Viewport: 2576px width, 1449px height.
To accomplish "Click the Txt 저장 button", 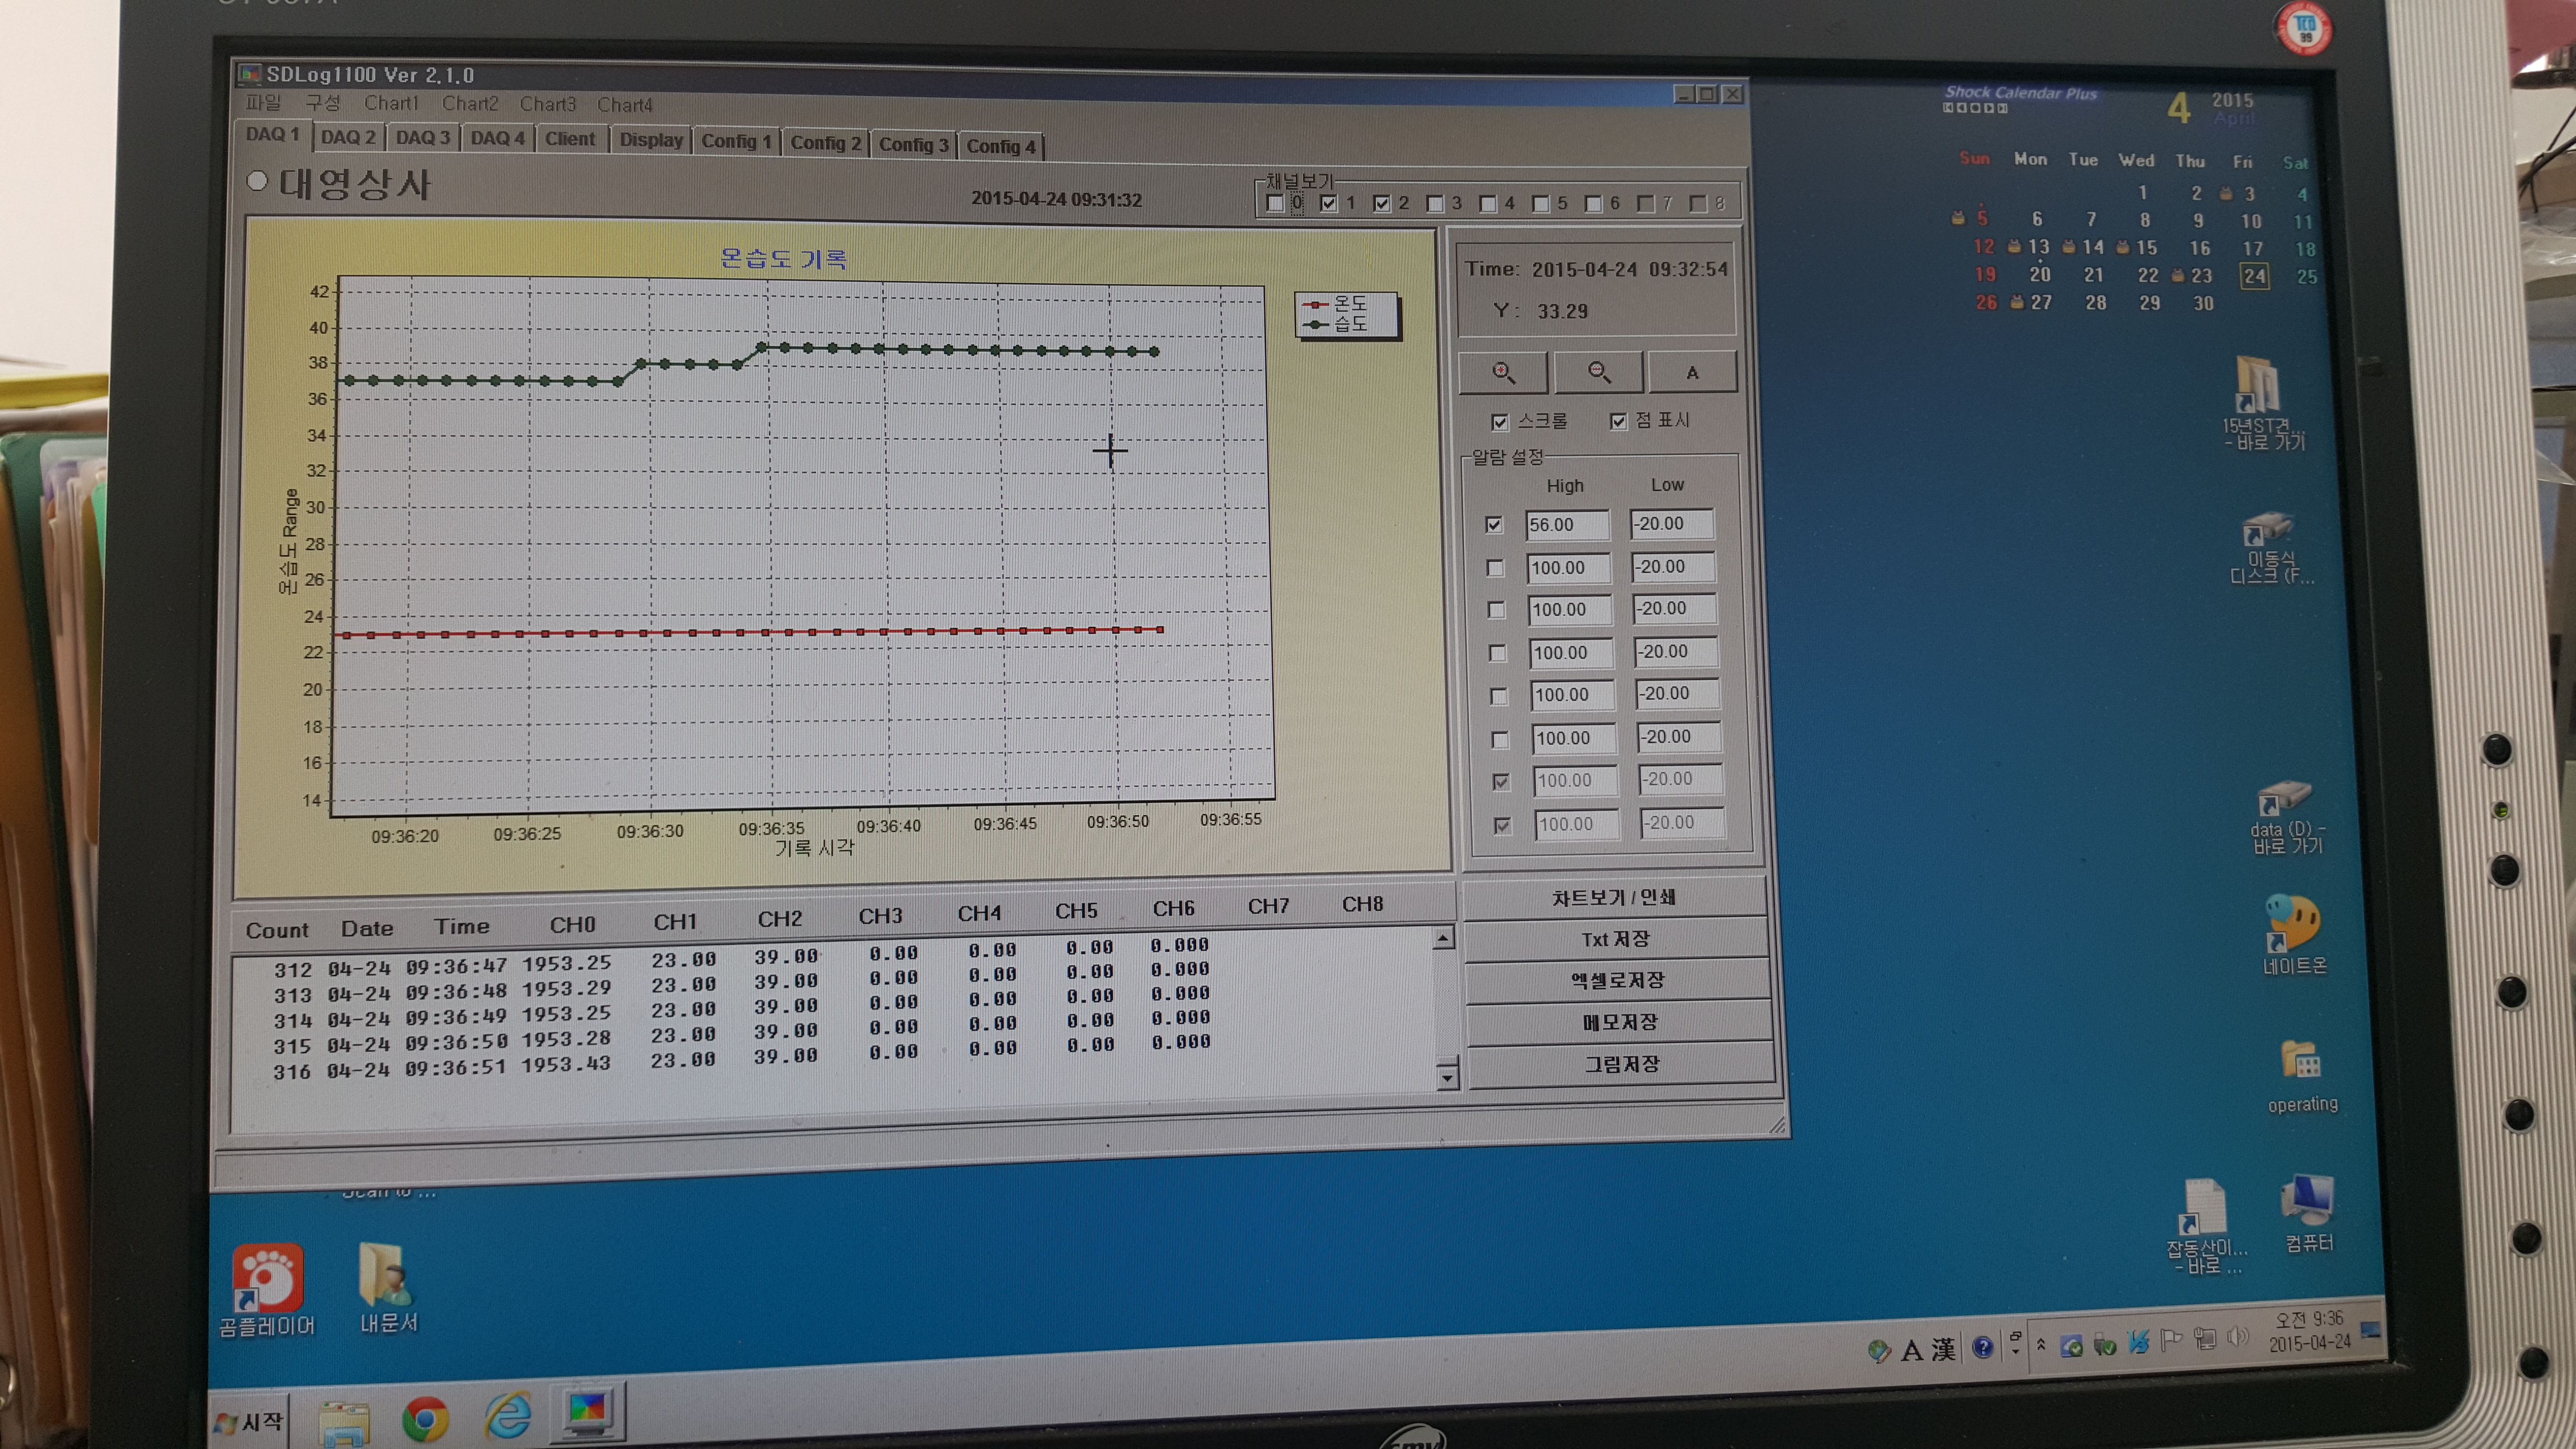I will click(1616, 939).
